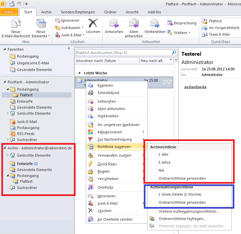Expand Gelöschte Elemente in Postfach
241x234 pixels.
click(8, 113)
